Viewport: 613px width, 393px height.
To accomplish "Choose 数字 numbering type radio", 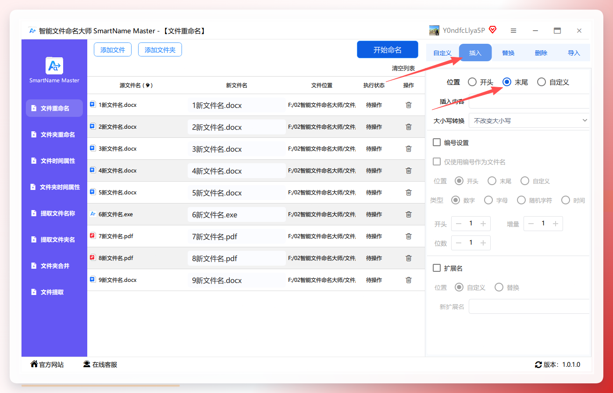I will point(456,200).
